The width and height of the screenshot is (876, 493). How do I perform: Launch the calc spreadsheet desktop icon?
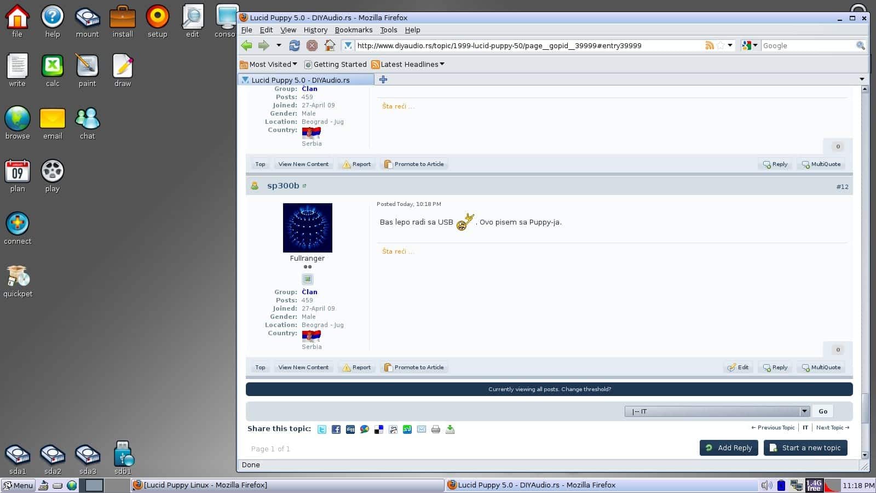pyautogui.click(x=53, y=71)
